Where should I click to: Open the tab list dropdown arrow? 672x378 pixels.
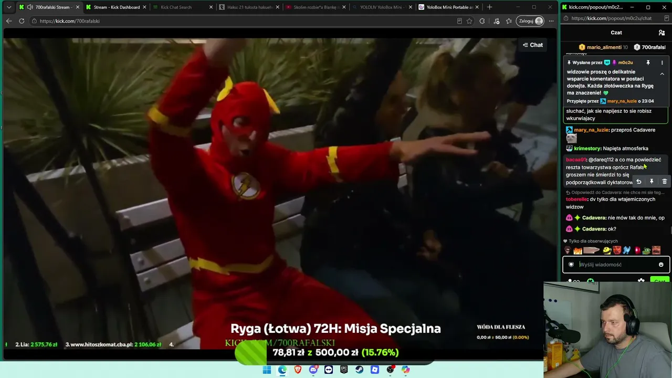point(9,7)
